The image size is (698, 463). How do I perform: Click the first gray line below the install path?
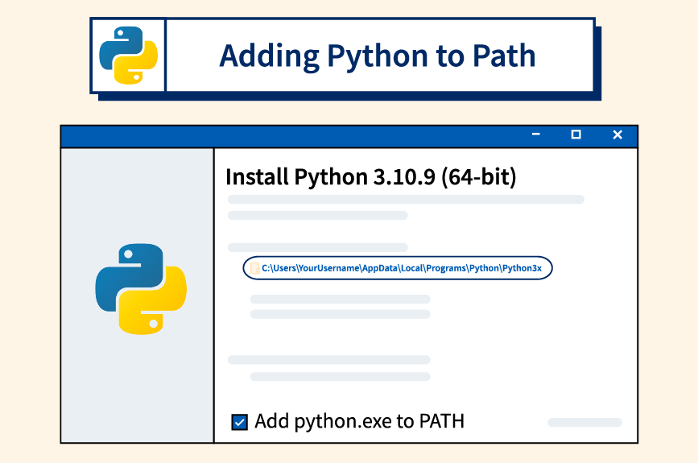(x=340, y=299)
